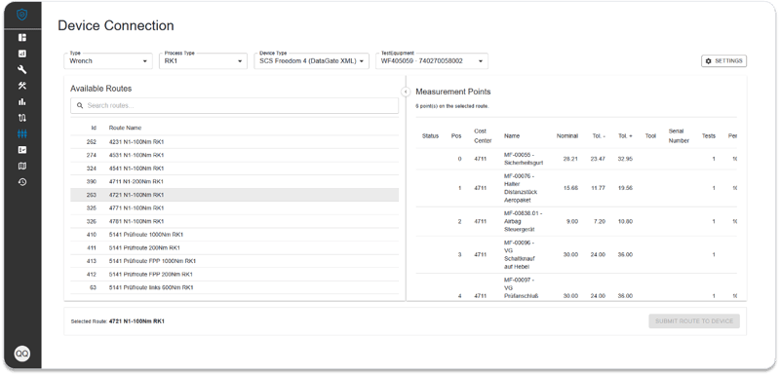The width and height of the screenshot is (780, 375).
Task: Focus the Search routes input field
Action: coord(234,106)
